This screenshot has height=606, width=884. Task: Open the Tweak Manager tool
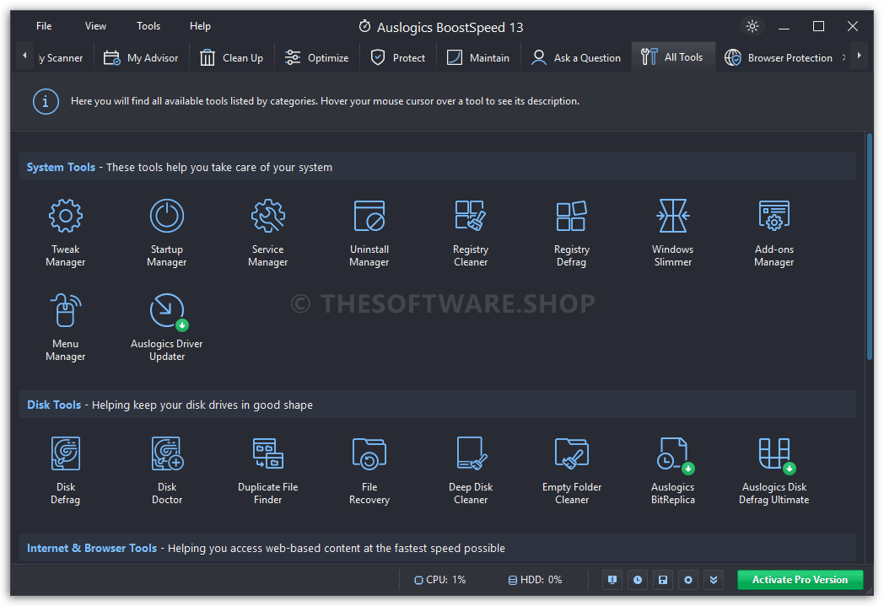pos(66,233)
